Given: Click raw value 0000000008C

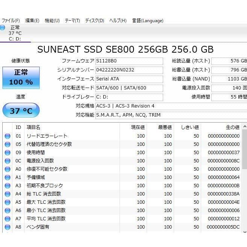Looking at the screenshot, I should click(x=224, y=161).
